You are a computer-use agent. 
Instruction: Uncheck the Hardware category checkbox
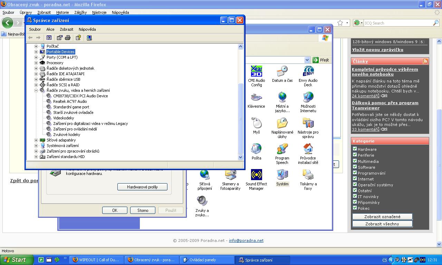click(x=355, y=149)
